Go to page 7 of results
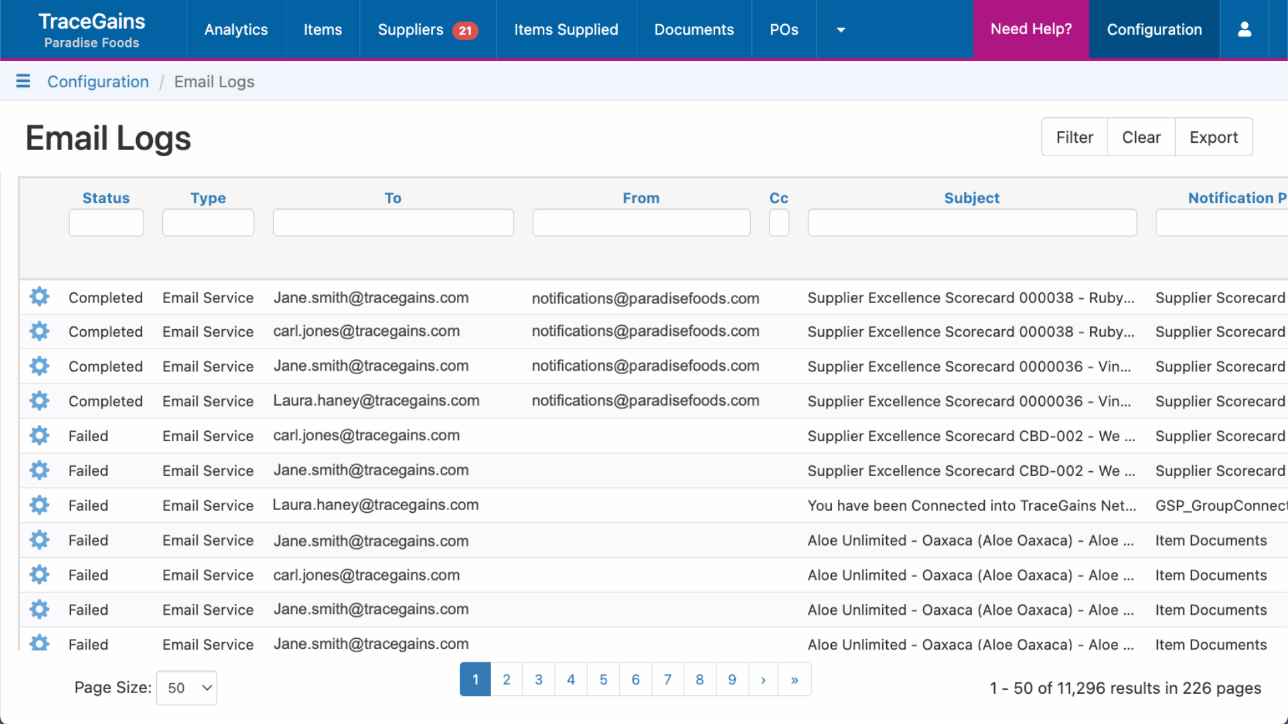The image size is (1288, 724). click(x=667, y=679)
